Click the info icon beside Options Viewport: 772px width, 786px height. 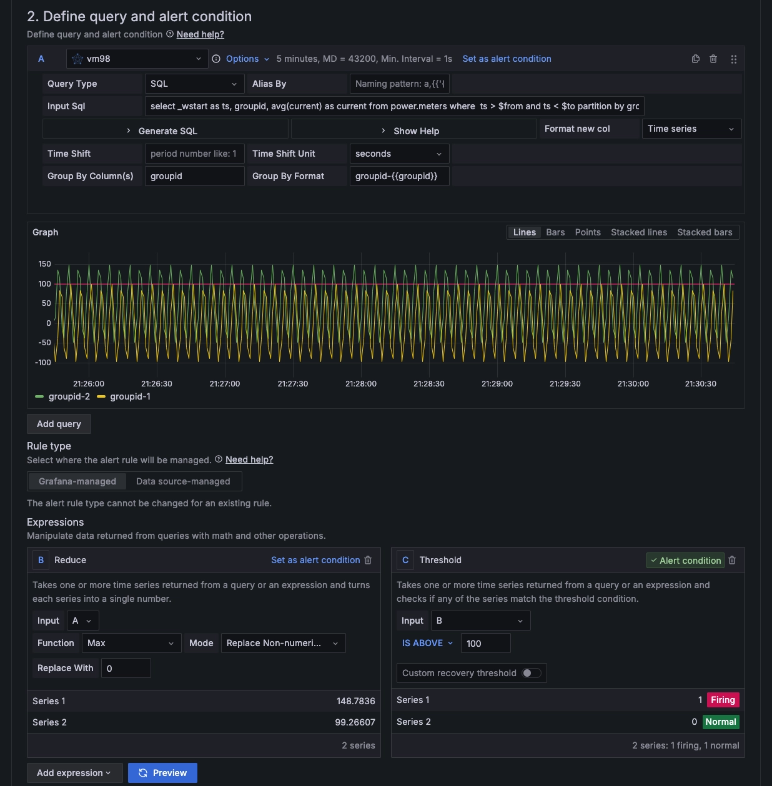[216, 59]
